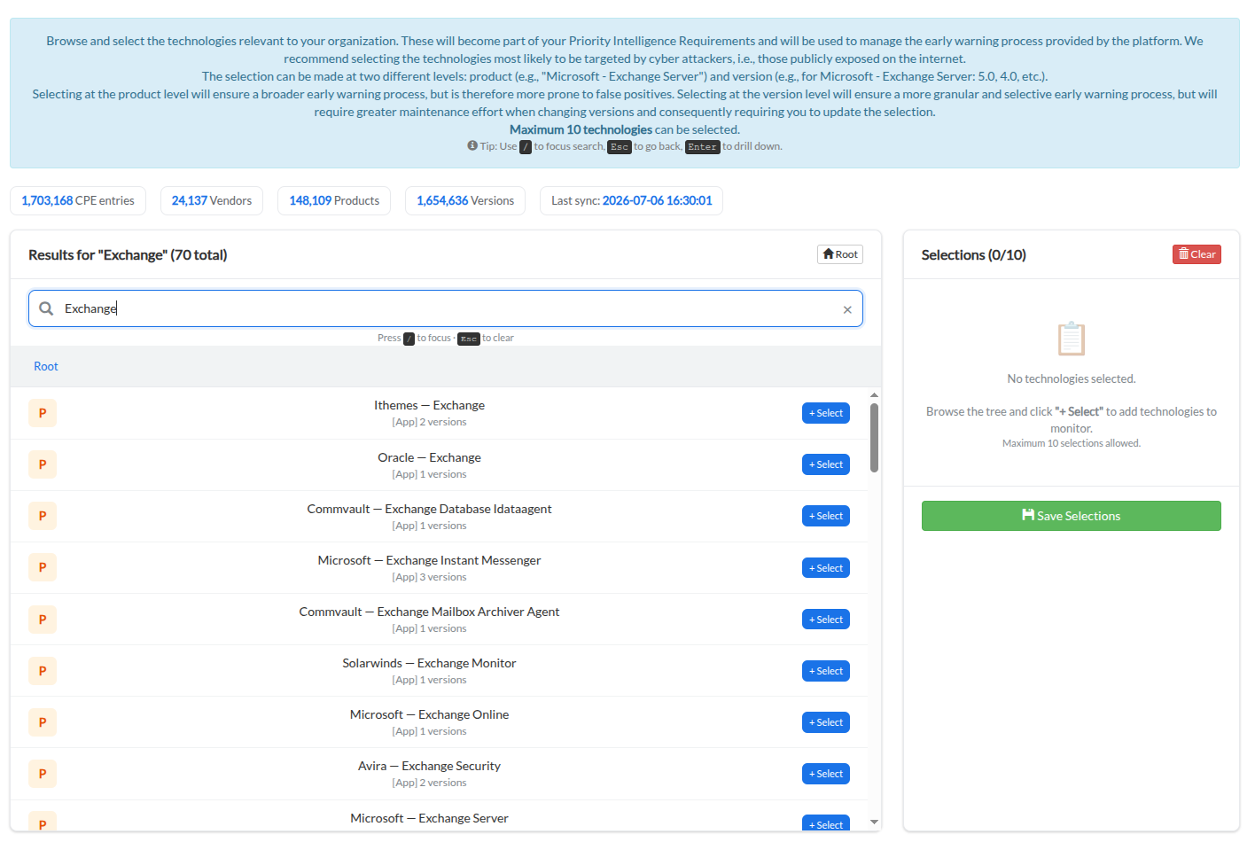This screenshot has width=1255, height=842.
Task: Focus the Exchange search field
Action: pyautogui.click(x=446, y=308)
